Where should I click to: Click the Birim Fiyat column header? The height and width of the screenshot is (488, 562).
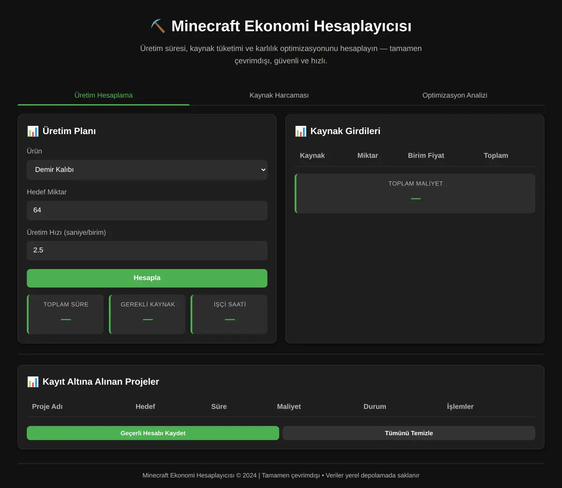pyautogui.click(x=426, y=156)
